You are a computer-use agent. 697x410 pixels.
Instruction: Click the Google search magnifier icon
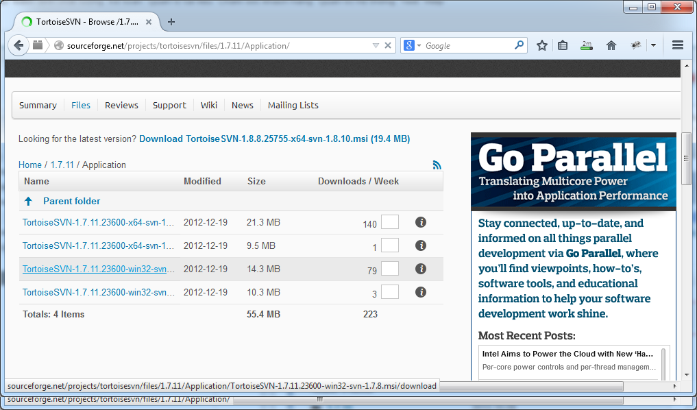click(519, 45)
